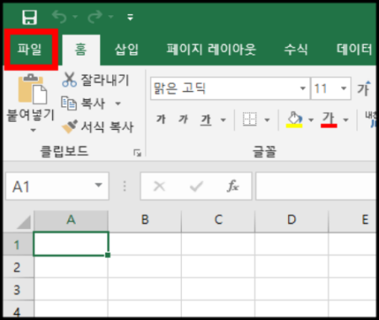The width and height of the screenshot is (379, 320).
Task: Open the 수식 tab
Action: [x=296, y=50]
